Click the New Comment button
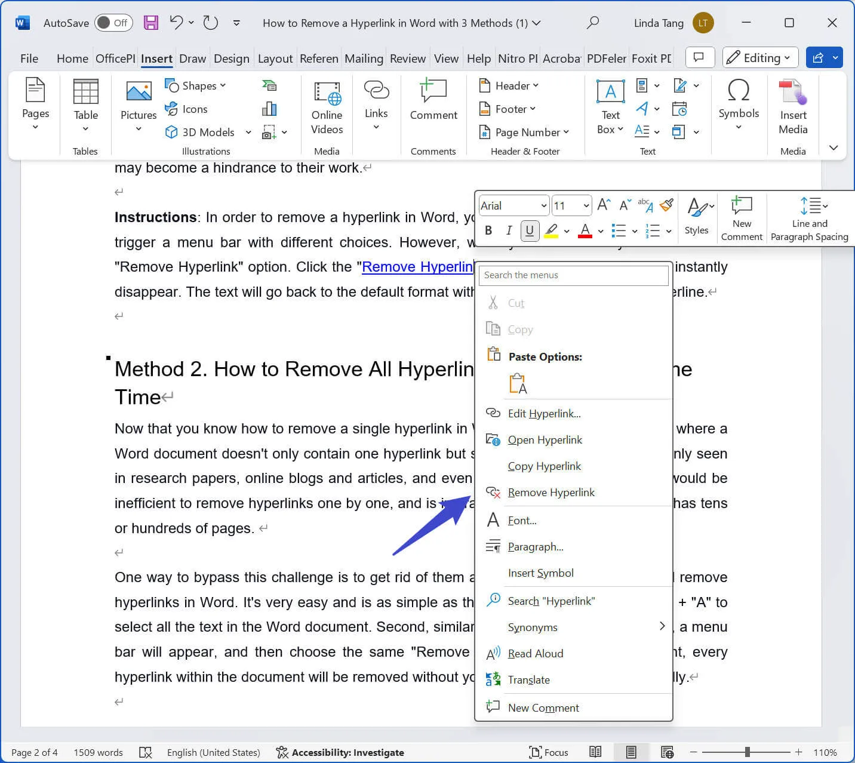Image resolution: width=855 pixels, height=763 pixels. (741, 217)
